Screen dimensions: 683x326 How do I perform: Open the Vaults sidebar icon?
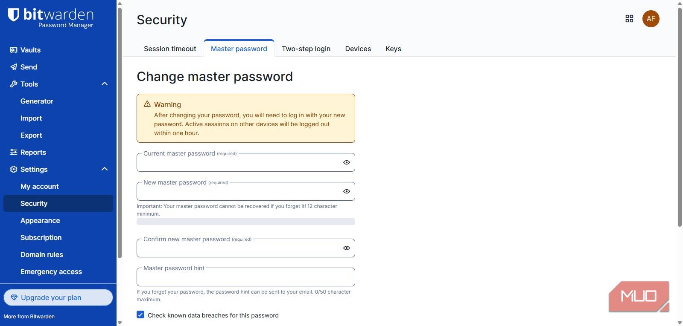pyautogui.click(x=14, y=50)
